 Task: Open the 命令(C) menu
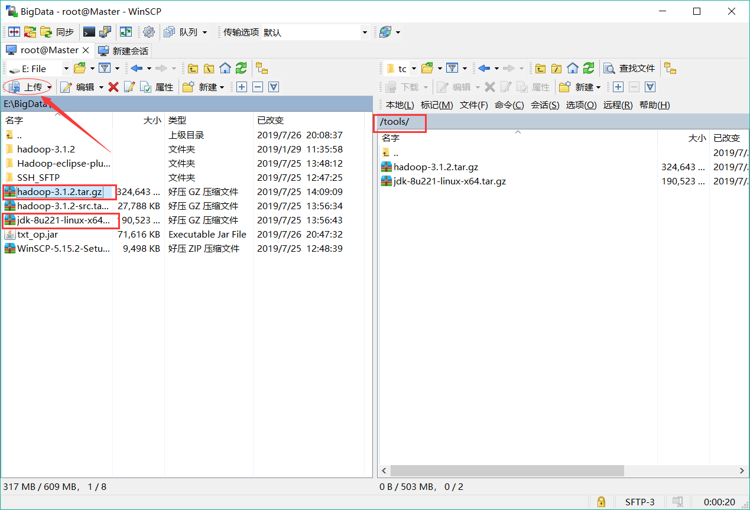[x=509, y=105]
